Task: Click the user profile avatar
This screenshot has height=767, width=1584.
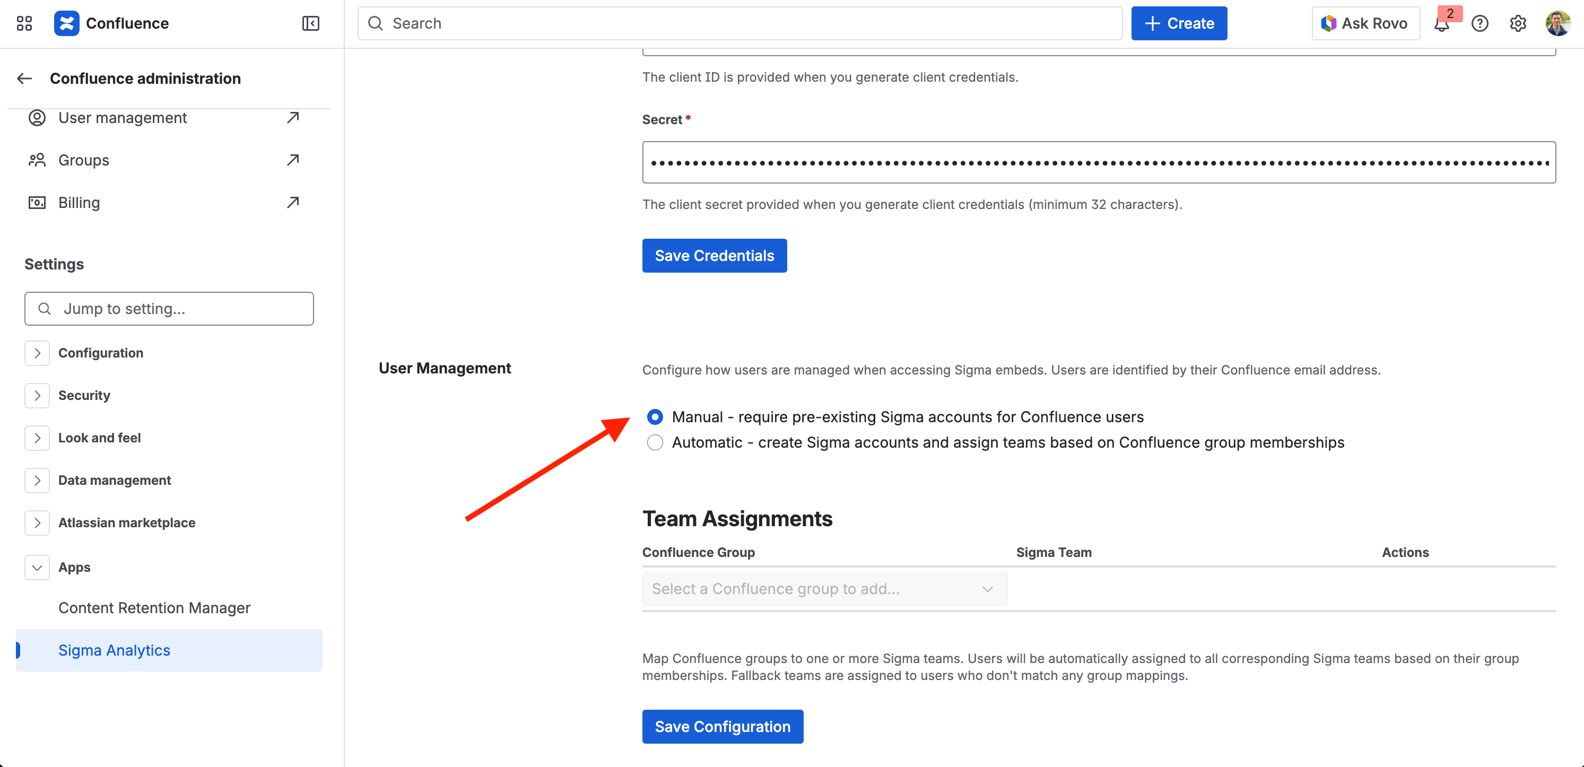Action: (x=1557, y=23)
